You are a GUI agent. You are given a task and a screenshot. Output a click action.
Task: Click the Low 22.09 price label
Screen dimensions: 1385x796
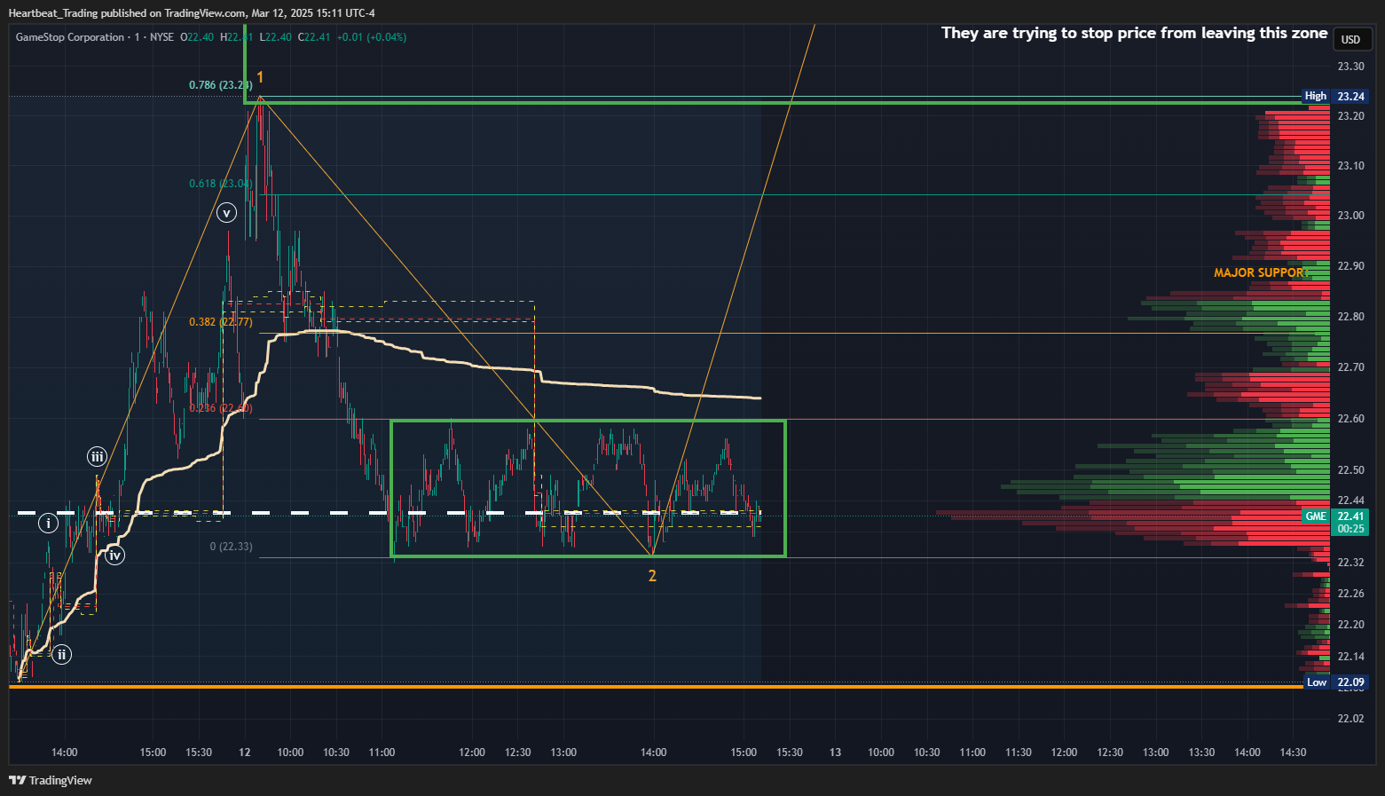(1335, 682)
